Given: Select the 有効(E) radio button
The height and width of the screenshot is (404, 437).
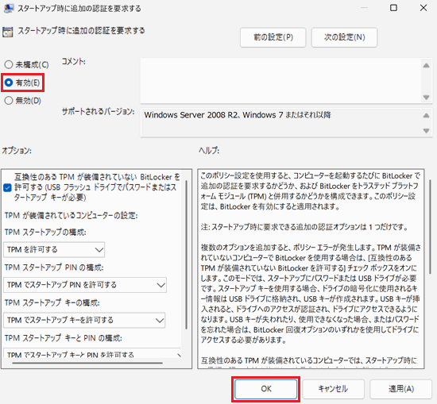Looking at the screenshot, I should click(x=9, y=83).
